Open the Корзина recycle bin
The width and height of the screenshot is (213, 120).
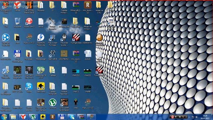pyautogui.click(x=17, y=23)
